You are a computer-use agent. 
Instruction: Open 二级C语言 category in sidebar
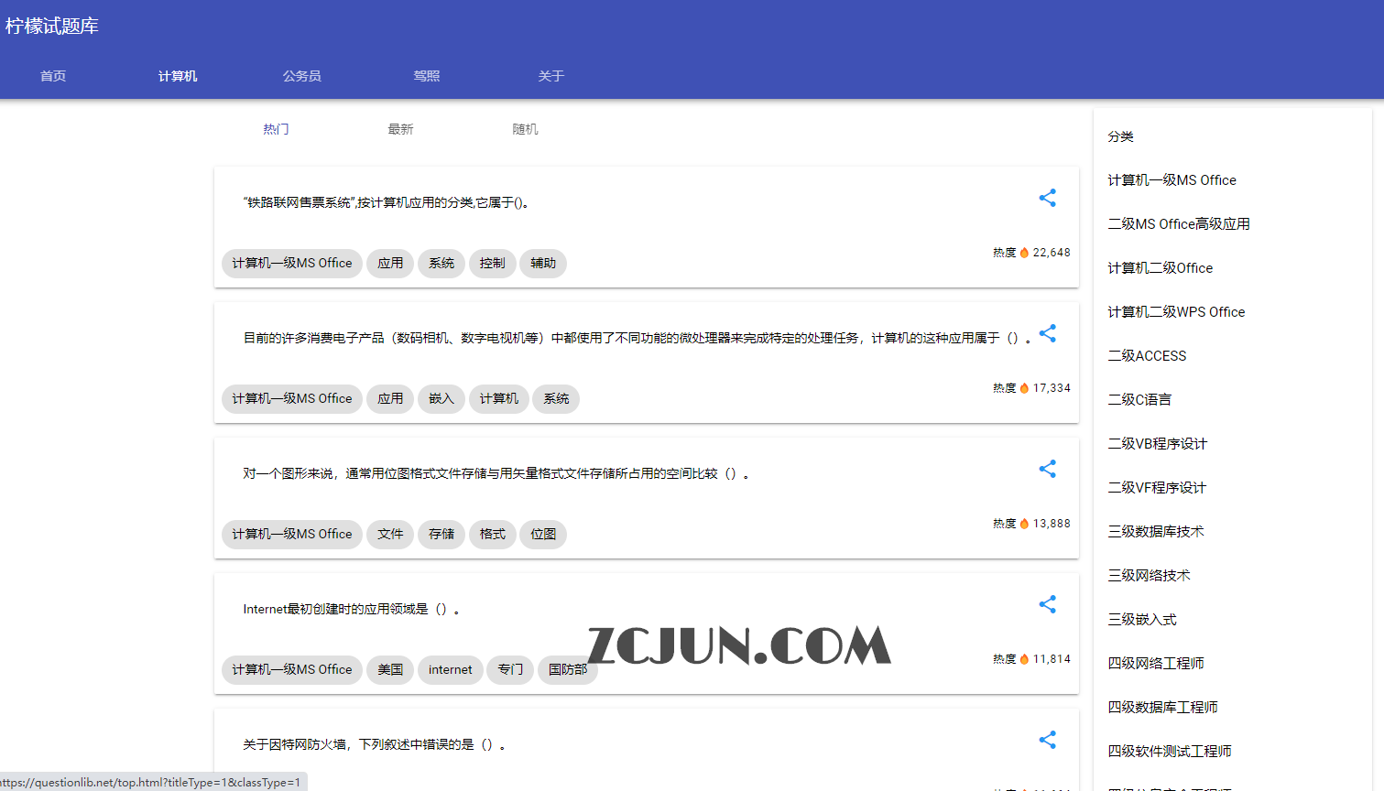tap(1139, 400)
